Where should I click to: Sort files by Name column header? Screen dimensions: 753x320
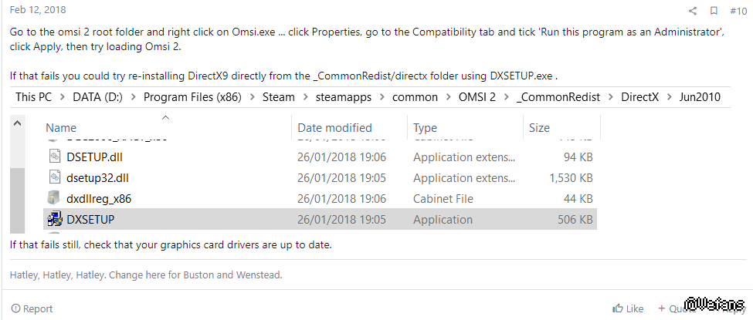(61, 128)
